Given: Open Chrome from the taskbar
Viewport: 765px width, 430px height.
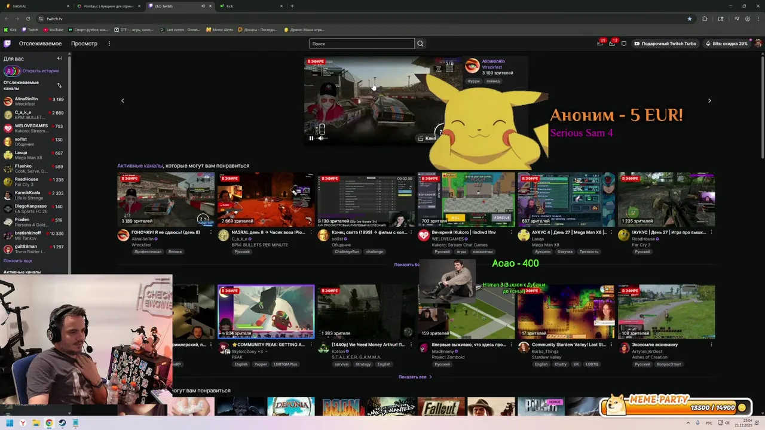Looking at the screenshot, I should click(x=49, y=423).
